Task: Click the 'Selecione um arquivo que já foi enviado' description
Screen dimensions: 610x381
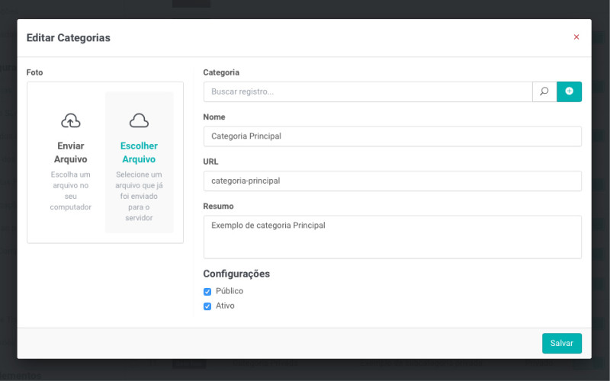Action: [139, 196]
